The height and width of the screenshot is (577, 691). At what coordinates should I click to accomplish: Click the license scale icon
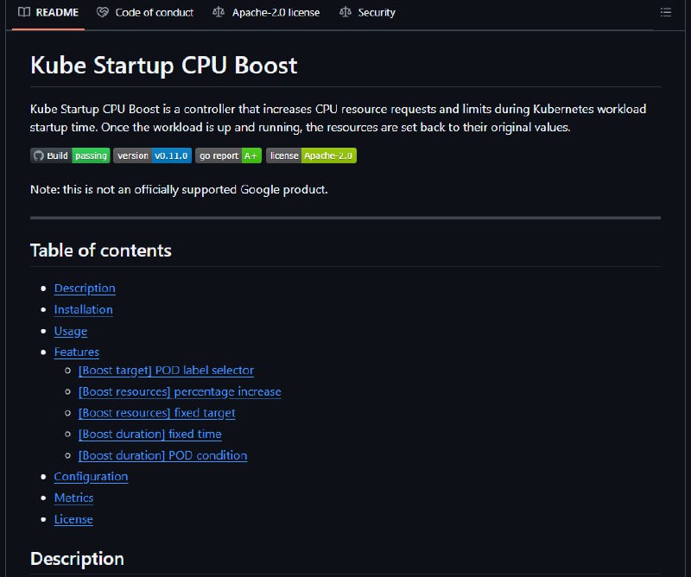pos(219,12)
